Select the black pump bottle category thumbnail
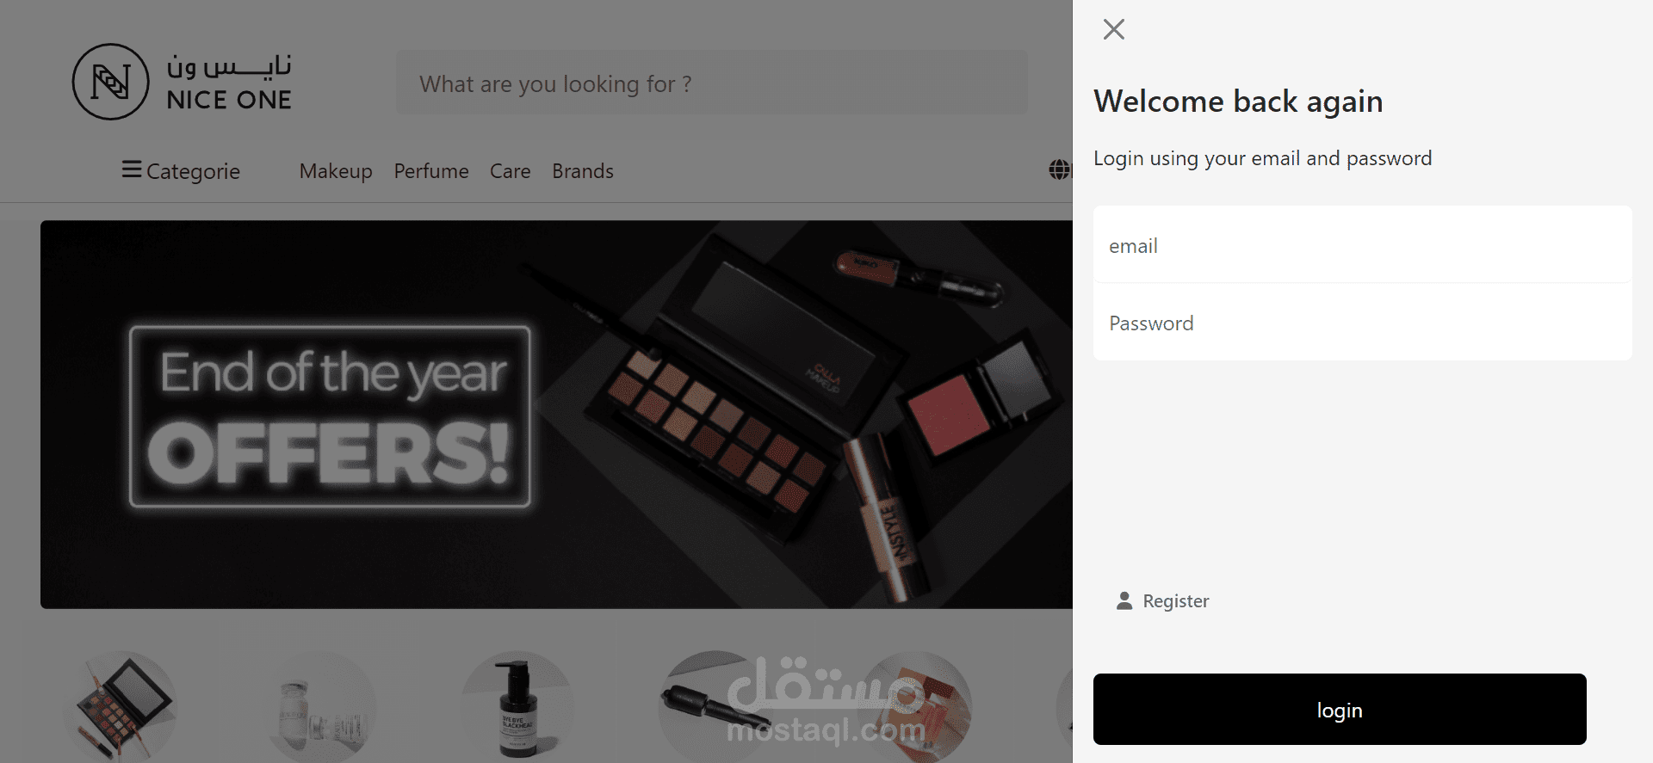 (x=517, y=707)
